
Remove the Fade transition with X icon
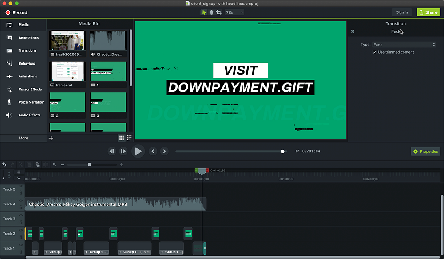353,31
